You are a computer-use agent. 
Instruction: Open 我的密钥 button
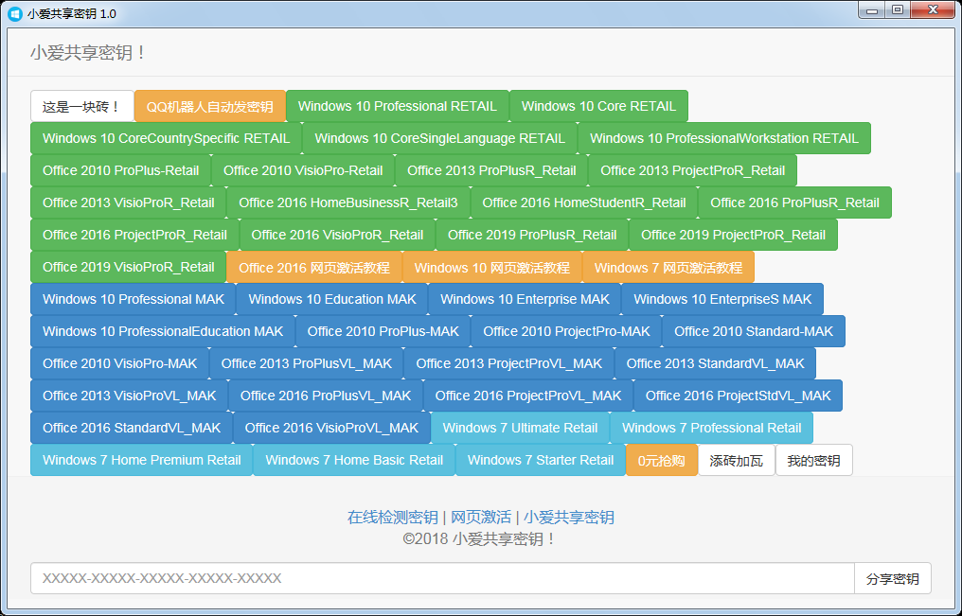(813, 461)
